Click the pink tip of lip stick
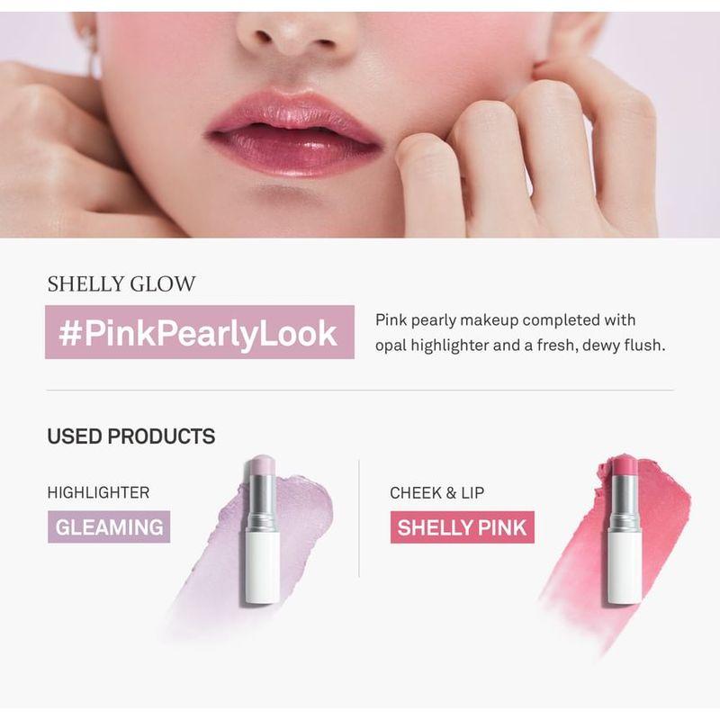Viewport: 720px width, 720px height. [625, 464]
